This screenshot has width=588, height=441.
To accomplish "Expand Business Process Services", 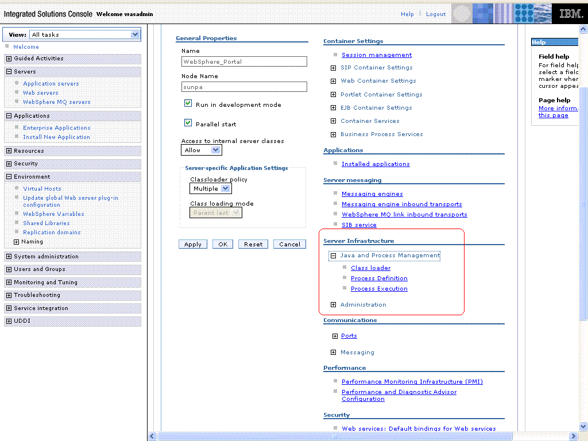I will click(333, 134).
